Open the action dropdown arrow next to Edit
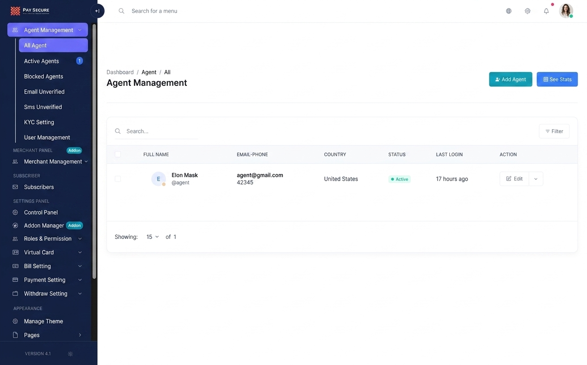This screenshot has height=365, width=587. pyautogui.click(x=536, y=179)
